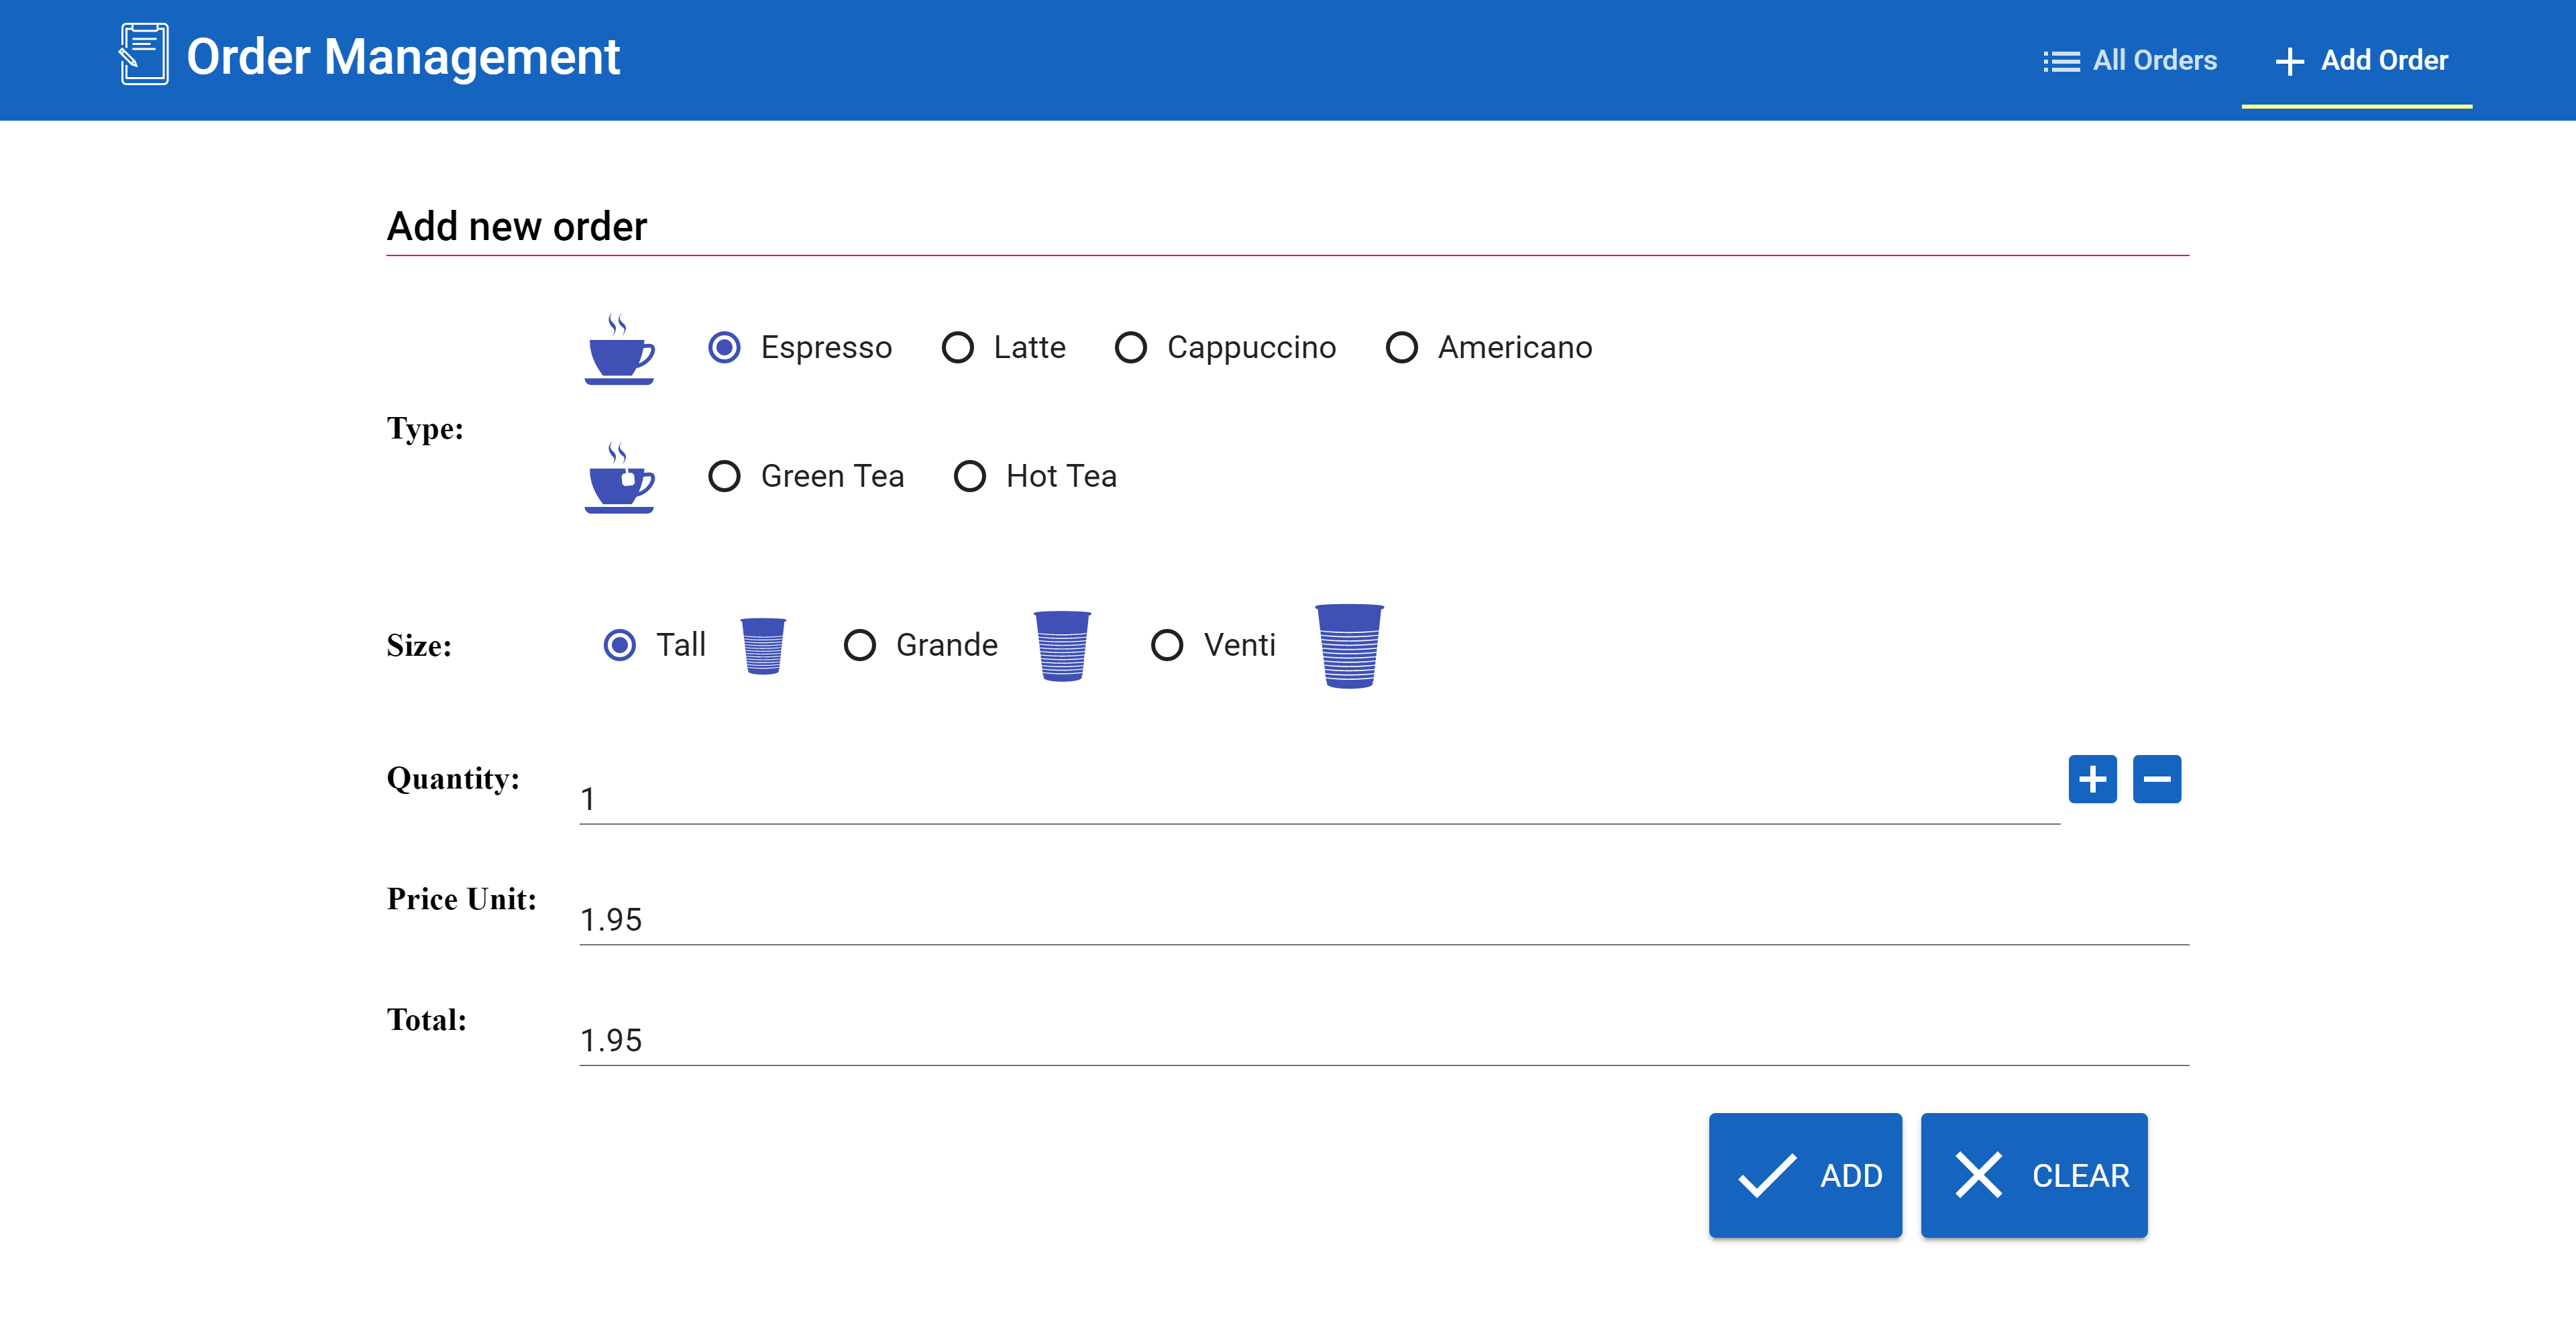Switch to the Add Order tab
This screenshot has height=1333, width=2576.
pos(2360,61)
